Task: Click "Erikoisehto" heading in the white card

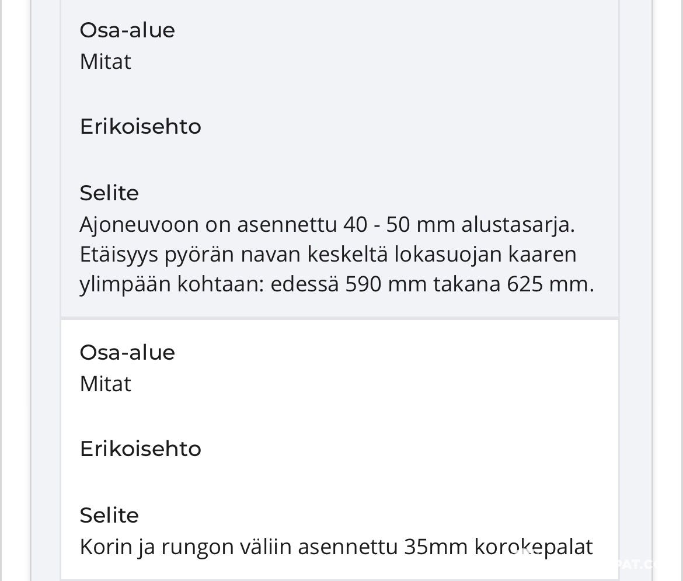Action: [140, 448]
